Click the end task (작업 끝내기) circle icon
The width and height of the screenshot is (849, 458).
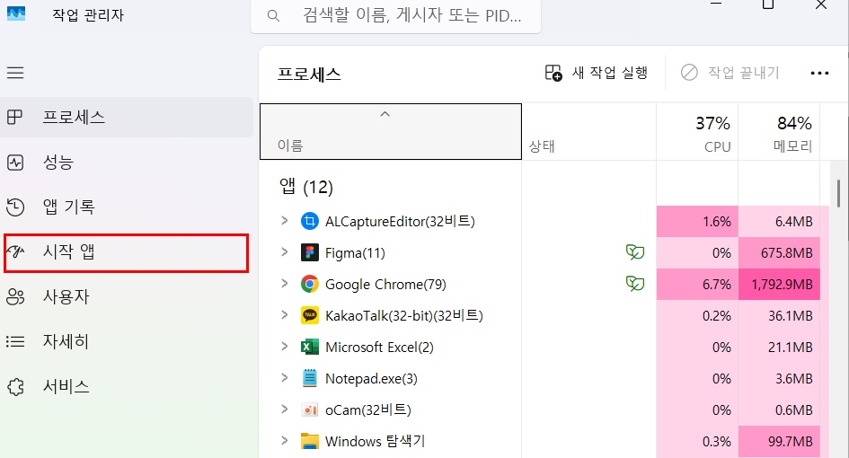click(689, 72)
